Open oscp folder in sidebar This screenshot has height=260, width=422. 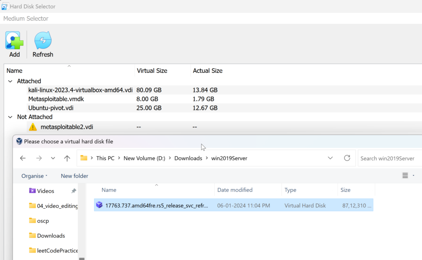point(39,221)
